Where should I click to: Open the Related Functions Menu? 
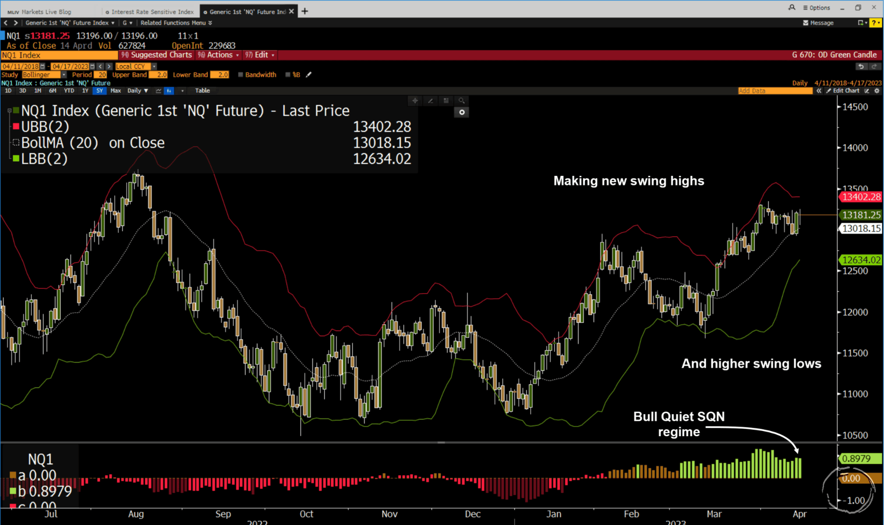(176, 23)
